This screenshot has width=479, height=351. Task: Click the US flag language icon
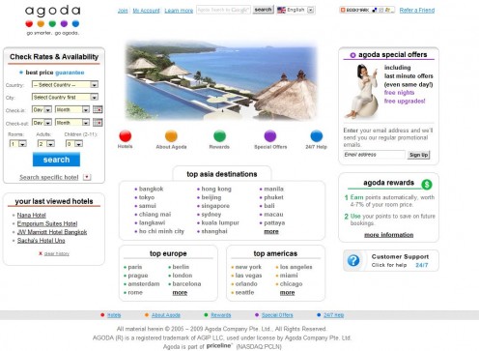(281, 10)
